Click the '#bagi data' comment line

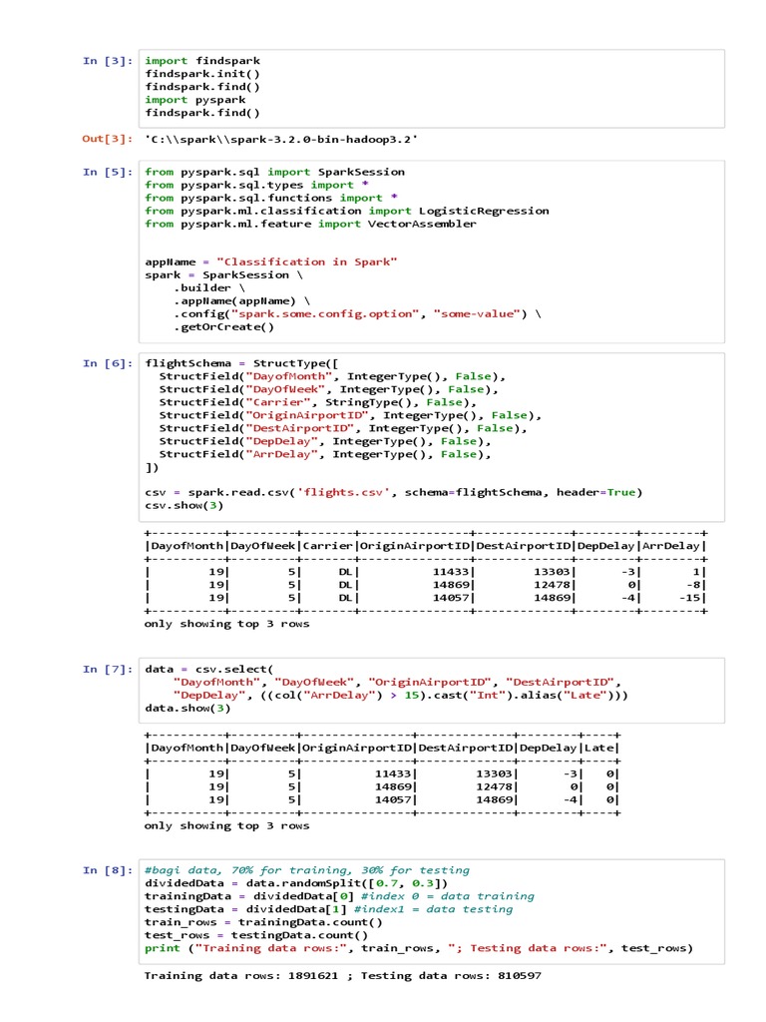(x=306, y=870)
